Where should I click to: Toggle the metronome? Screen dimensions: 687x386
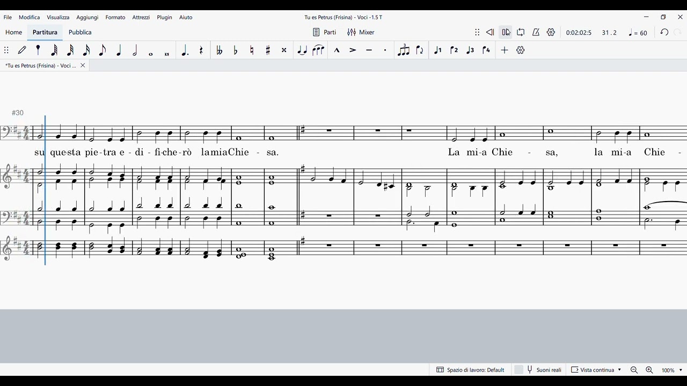[x=536, y=32]
